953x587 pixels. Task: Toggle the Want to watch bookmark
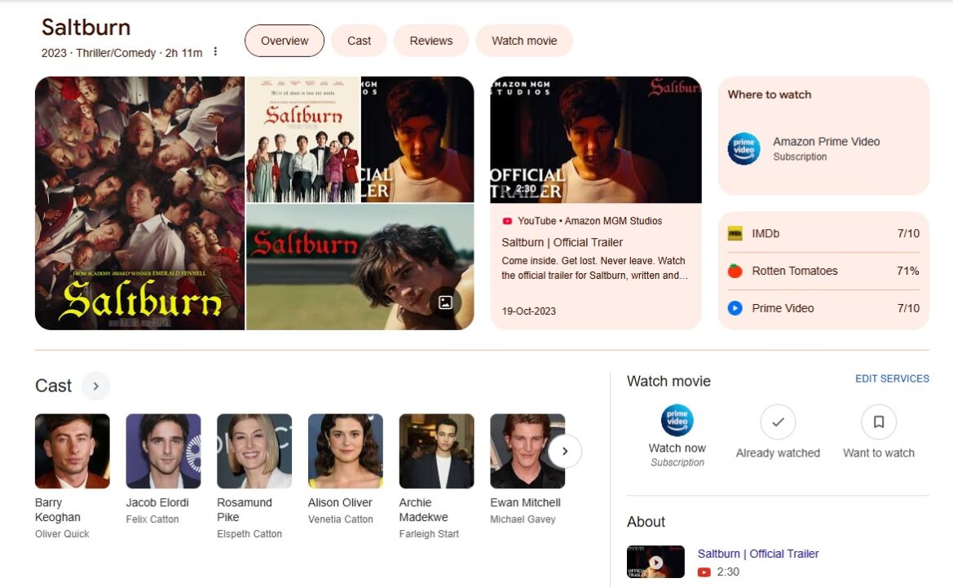(x=879, y=421)
